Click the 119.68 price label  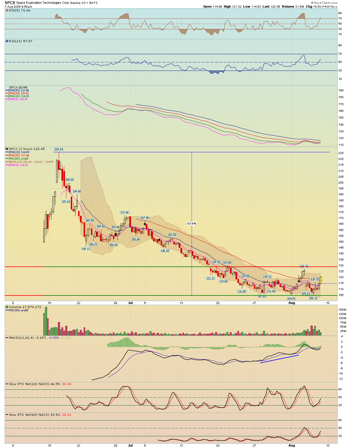pos(223,281)
